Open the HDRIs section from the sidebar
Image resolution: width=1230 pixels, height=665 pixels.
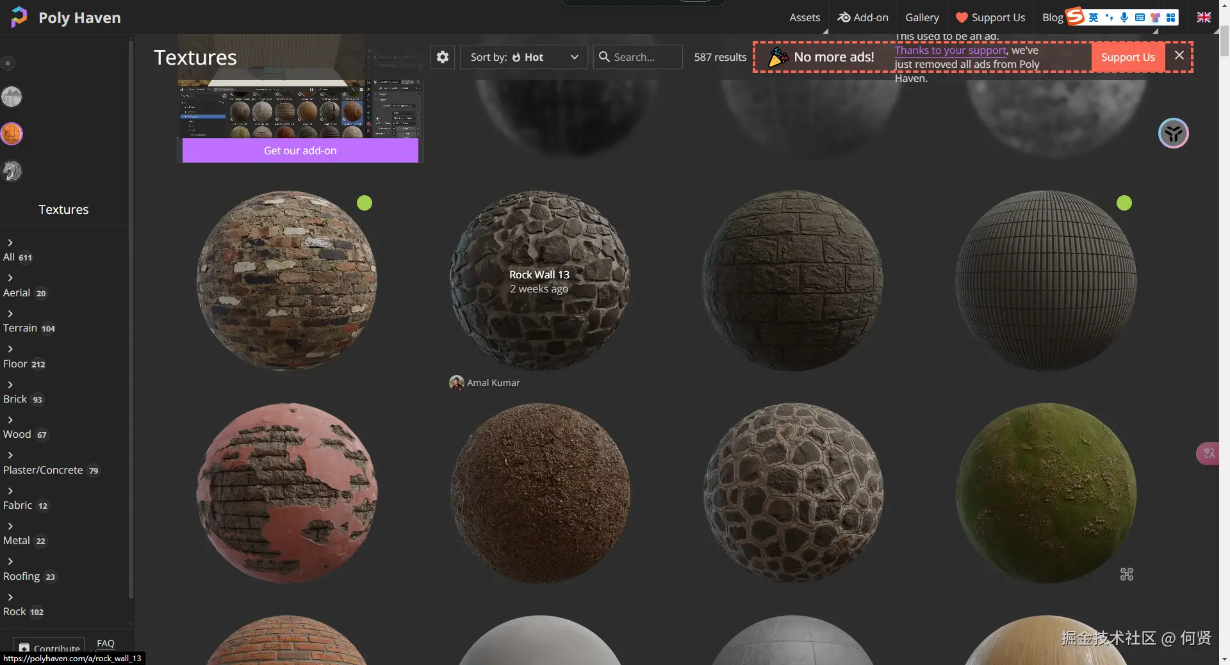tap(11, 97)
